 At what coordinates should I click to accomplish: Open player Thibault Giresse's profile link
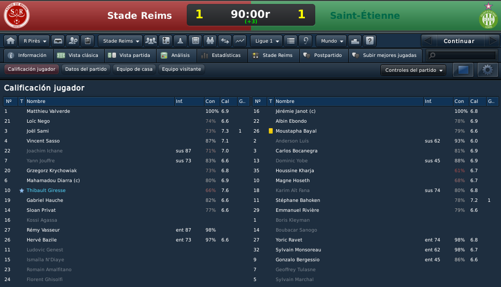[x=46, y=191]
